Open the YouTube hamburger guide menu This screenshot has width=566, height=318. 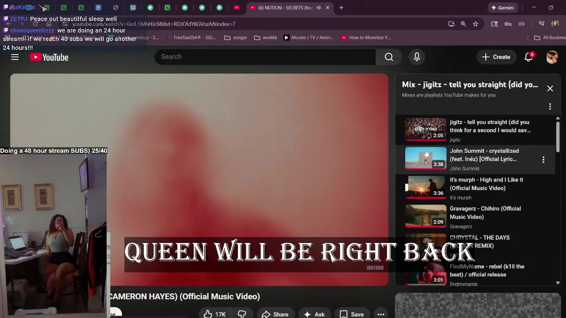(x=15, y=57)
